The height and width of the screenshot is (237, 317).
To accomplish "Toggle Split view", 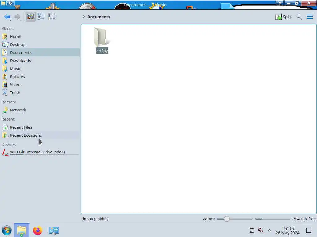I will coord(283,17).
